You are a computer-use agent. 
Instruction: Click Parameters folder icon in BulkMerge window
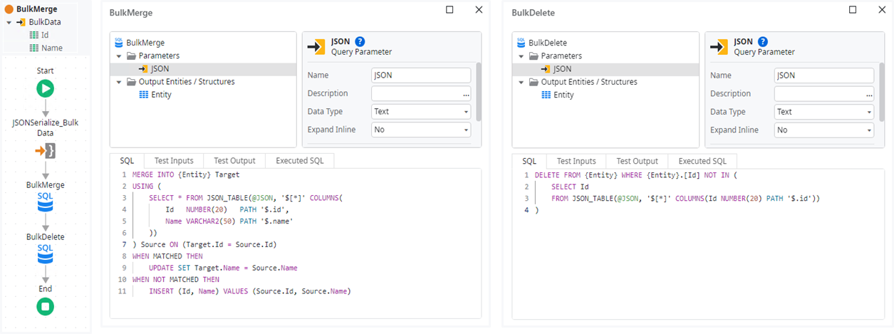click(131, 56)
